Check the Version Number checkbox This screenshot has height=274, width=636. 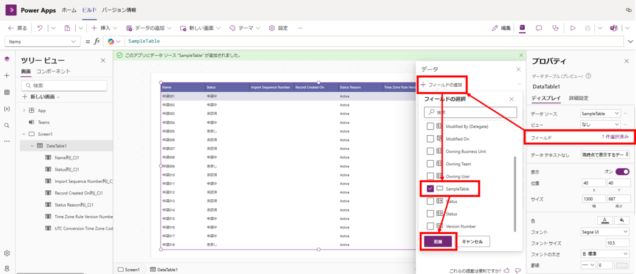tap(430, 226)
